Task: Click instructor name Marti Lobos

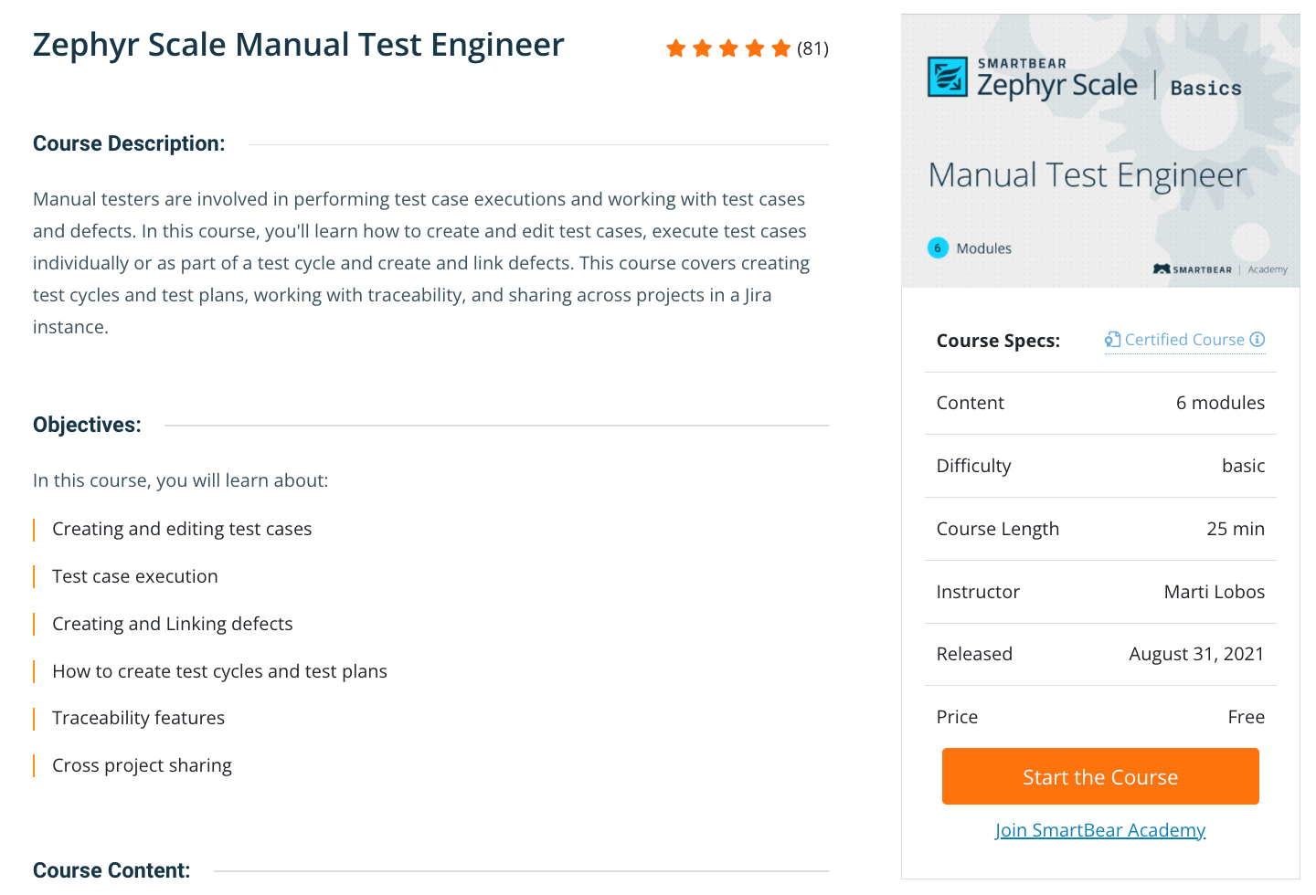Action: 1214,592
